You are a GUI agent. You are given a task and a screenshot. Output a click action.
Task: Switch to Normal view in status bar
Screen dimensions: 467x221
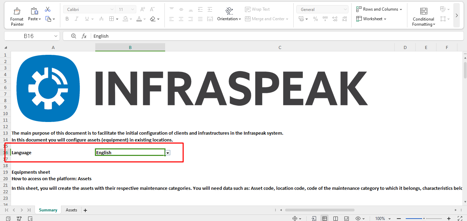tap(324, 218)
